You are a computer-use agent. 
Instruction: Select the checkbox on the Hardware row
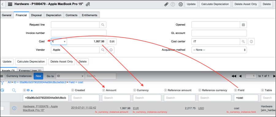pos(2,108)
